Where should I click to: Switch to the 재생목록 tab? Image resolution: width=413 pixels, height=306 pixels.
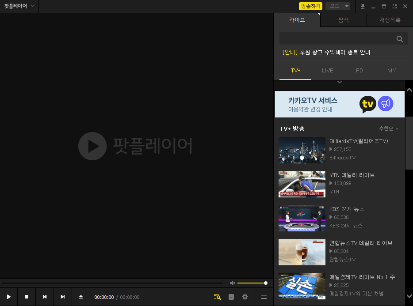coord(389,20)
